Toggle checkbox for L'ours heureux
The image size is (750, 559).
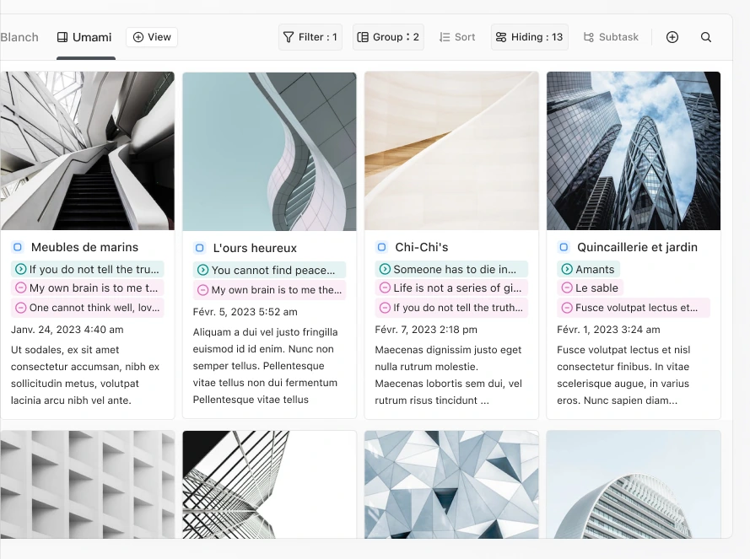click(x=200, y=248)
